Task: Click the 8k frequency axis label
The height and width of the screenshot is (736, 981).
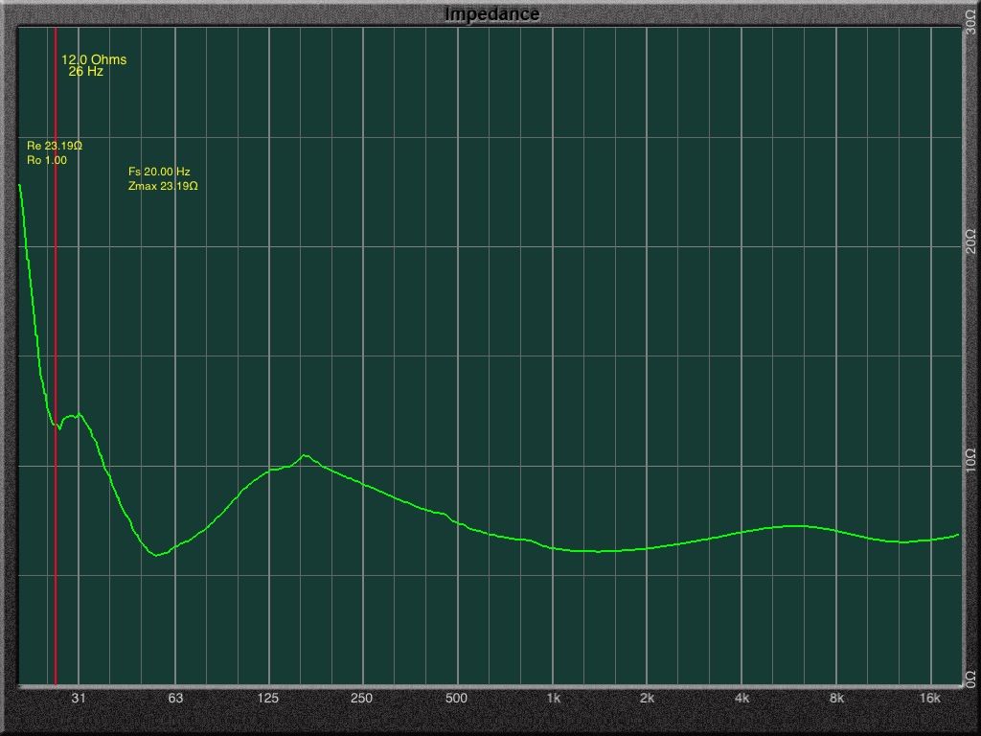Action: pos(836,698)
